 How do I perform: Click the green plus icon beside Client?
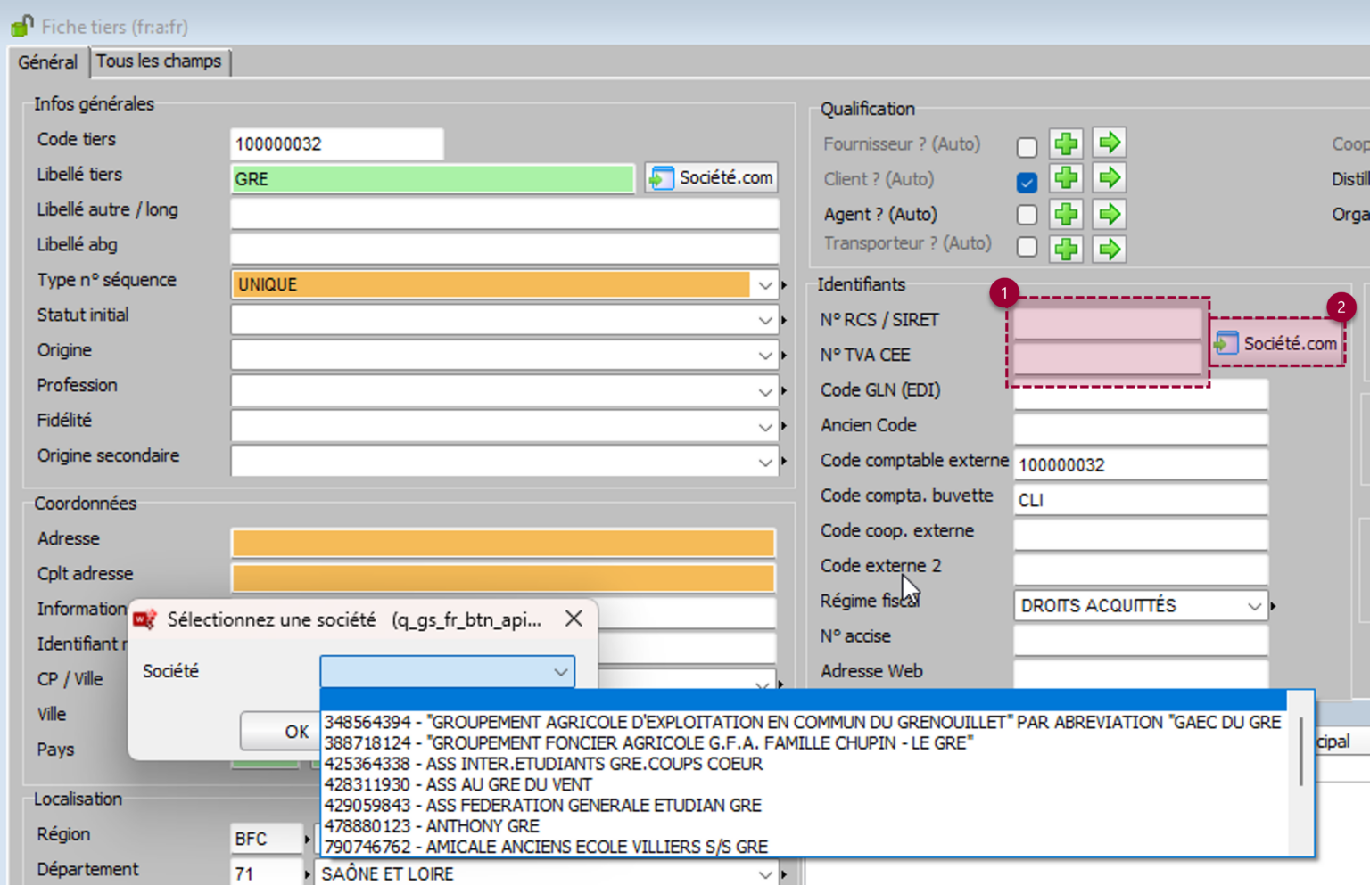click(x=1066, y=178)
